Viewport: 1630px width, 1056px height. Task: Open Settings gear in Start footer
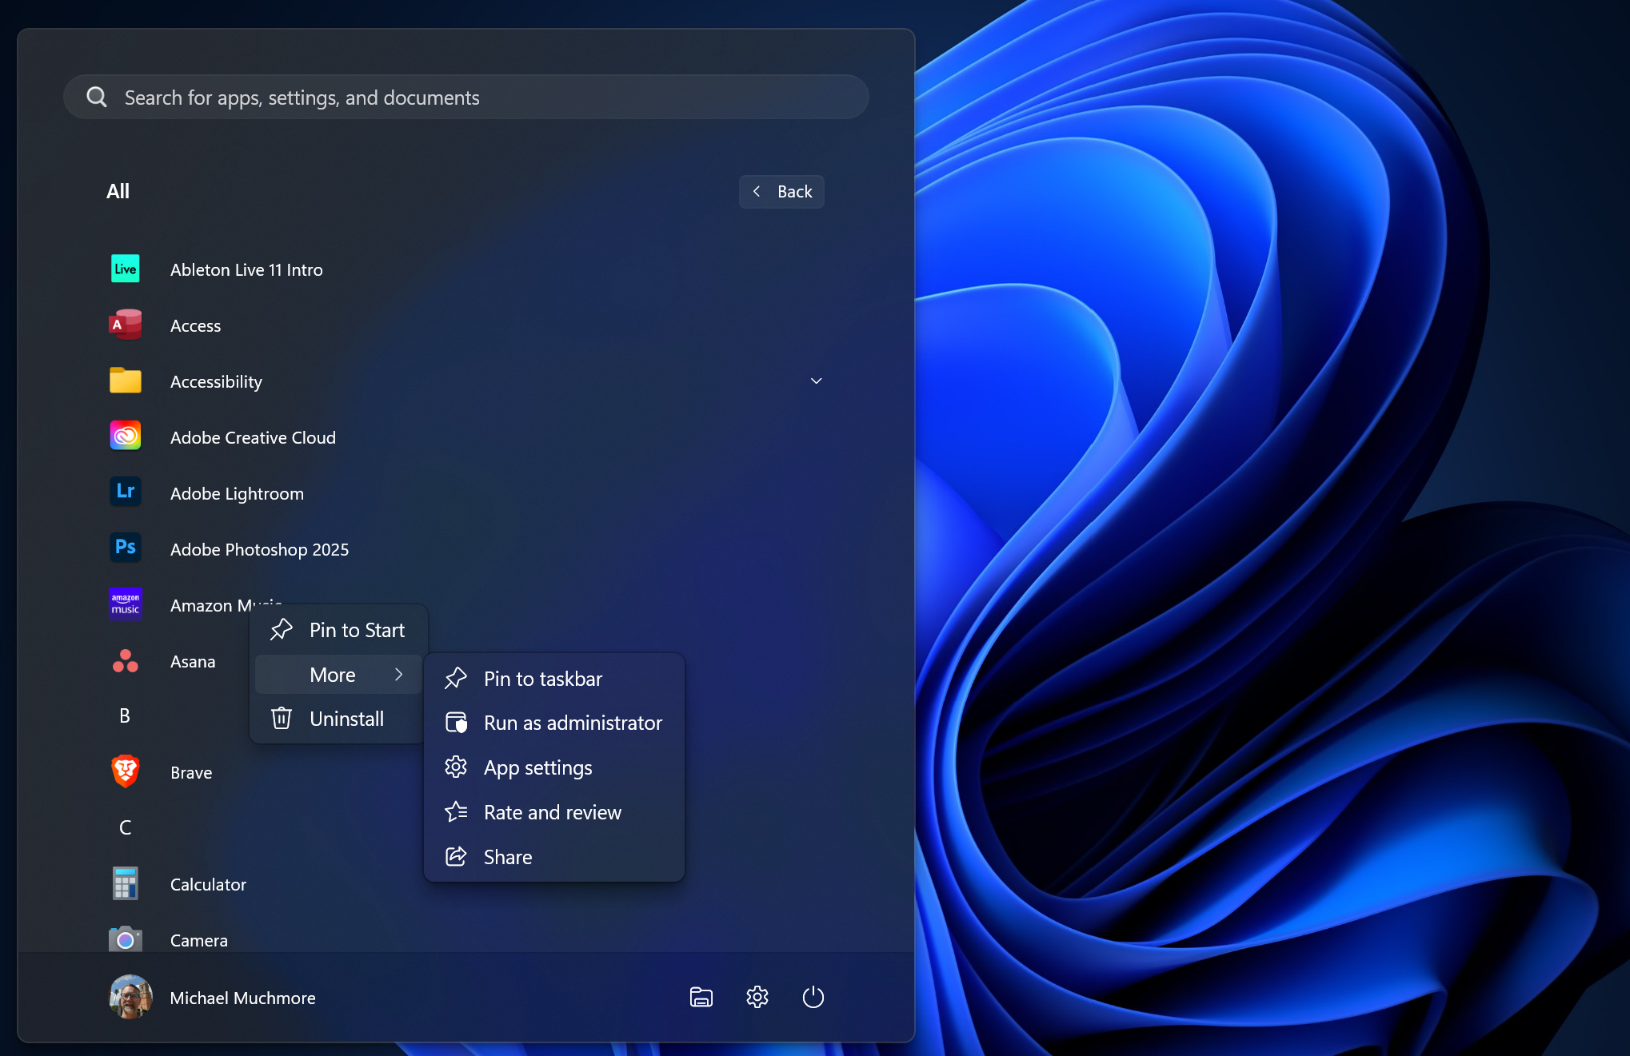(757, 997)
